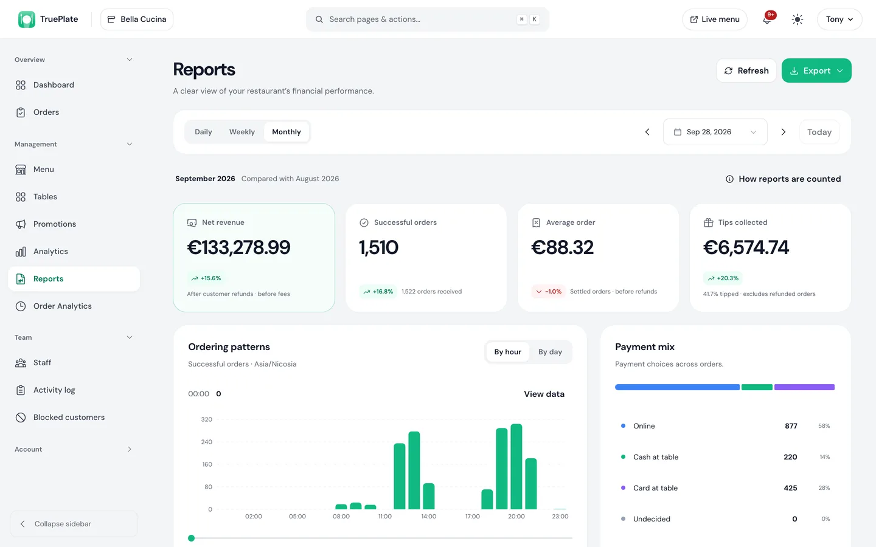Click the Average order receipt icon
The width and height of the screenshot is (876, 547).
pos(536,223)
